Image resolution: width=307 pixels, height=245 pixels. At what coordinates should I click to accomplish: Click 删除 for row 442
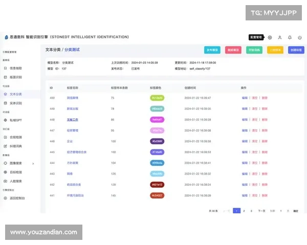[265, 185]
